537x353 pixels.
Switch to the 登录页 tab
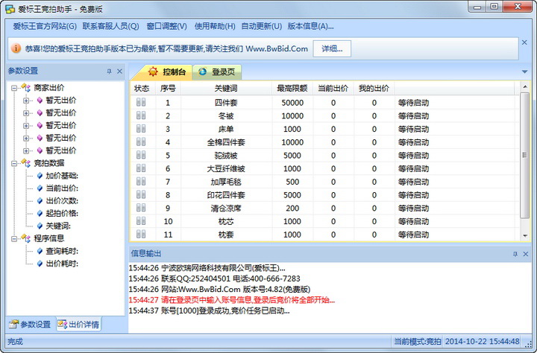click(x=217, y=71)
